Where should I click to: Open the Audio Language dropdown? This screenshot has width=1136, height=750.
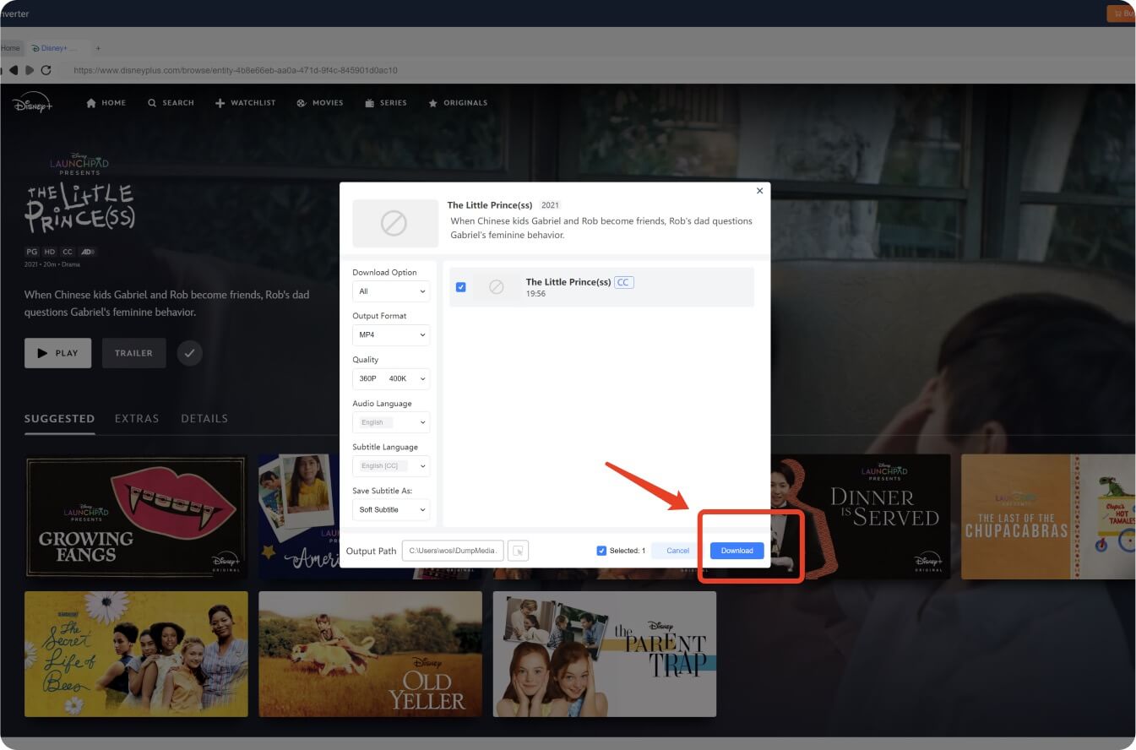click(391, 422)
